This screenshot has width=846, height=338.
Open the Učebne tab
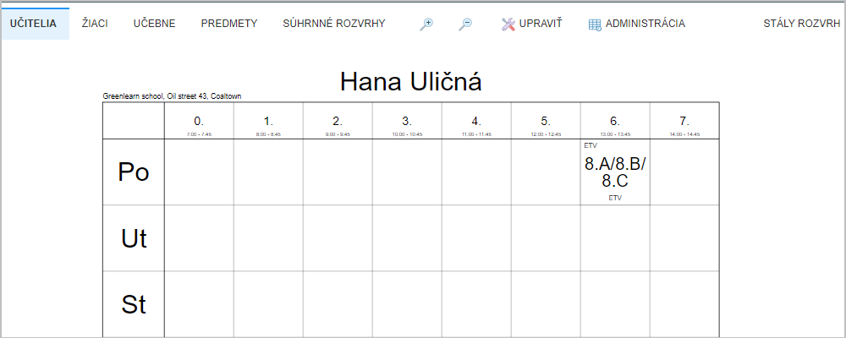point(154,24)
